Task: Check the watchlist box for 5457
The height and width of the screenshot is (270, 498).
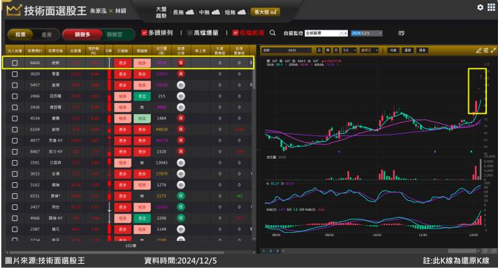Action: tap(15, 85)
